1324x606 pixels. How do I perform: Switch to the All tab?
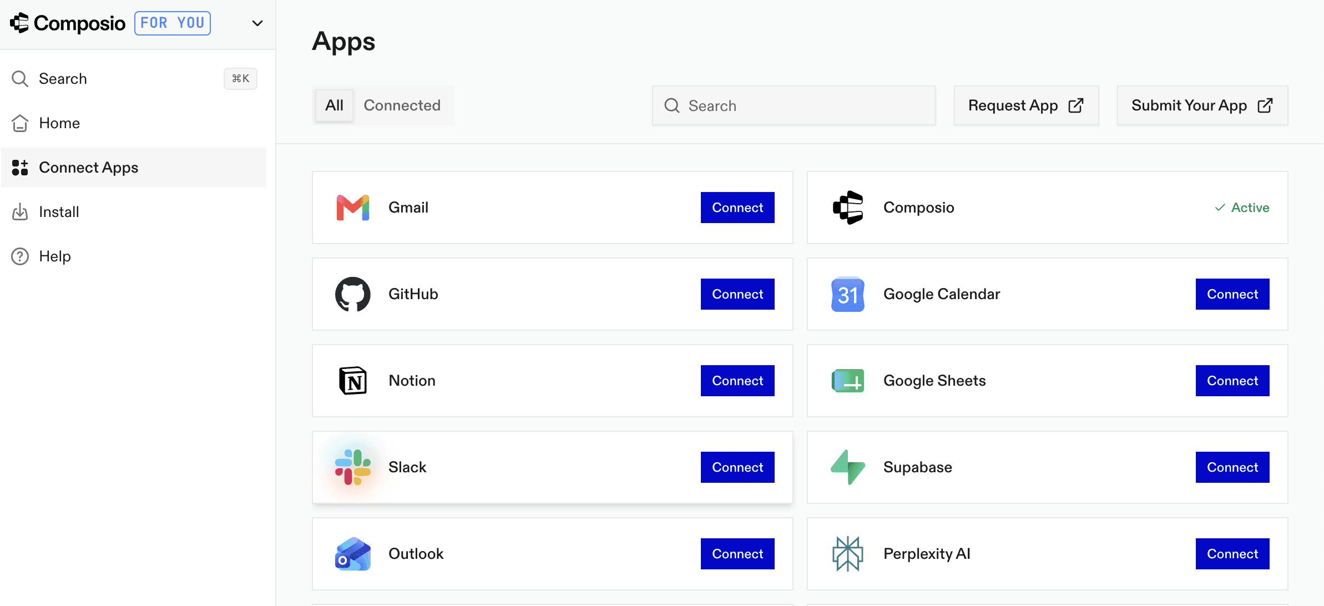[334, 105]
